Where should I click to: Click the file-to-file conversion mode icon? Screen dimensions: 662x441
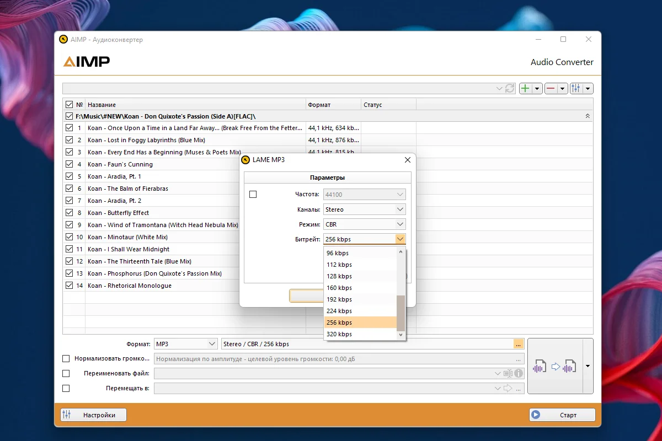(554, 366)
